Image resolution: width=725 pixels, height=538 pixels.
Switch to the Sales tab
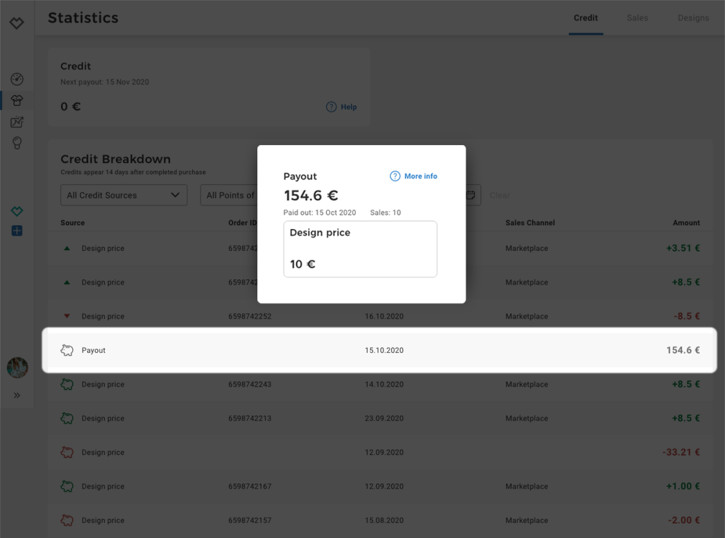637,18
